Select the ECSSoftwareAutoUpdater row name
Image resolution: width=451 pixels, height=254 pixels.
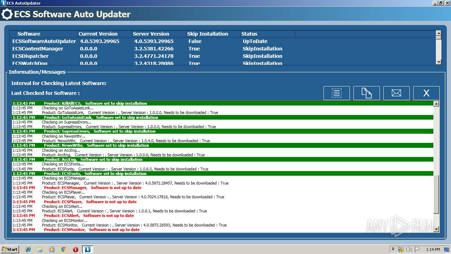coord(44,41)
